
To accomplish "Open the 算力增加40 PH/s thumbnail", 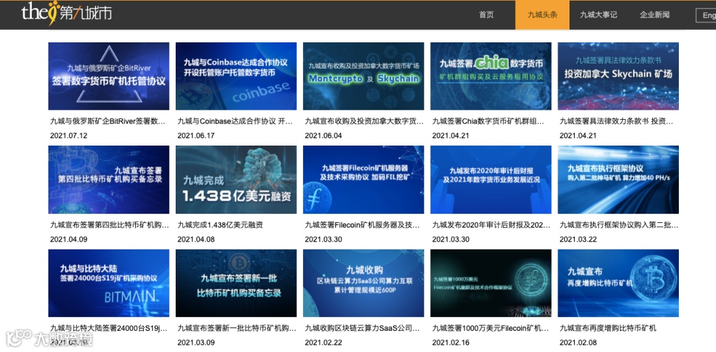I will pyautogui.click(x=619, y=180).
